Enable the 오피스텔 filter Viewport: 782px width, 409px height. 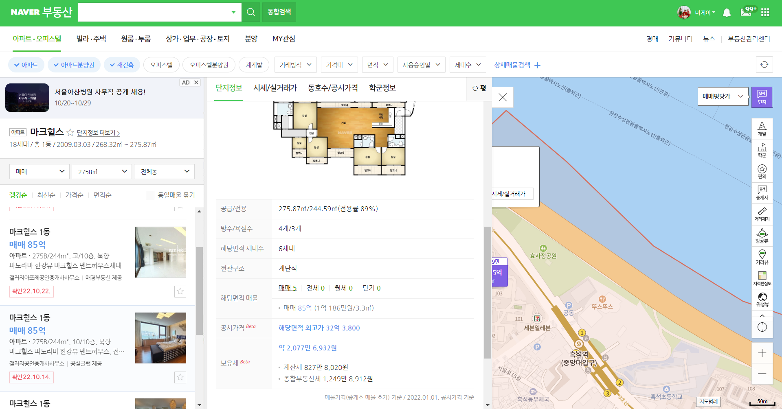coord(161,65)
